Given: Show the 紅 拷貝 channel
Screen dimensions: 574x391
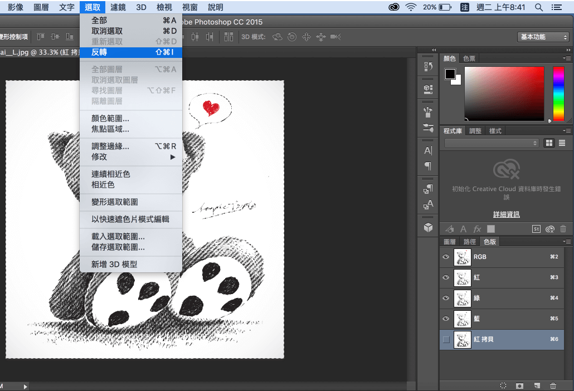Looking at the screenshot, I should (446, 339).
